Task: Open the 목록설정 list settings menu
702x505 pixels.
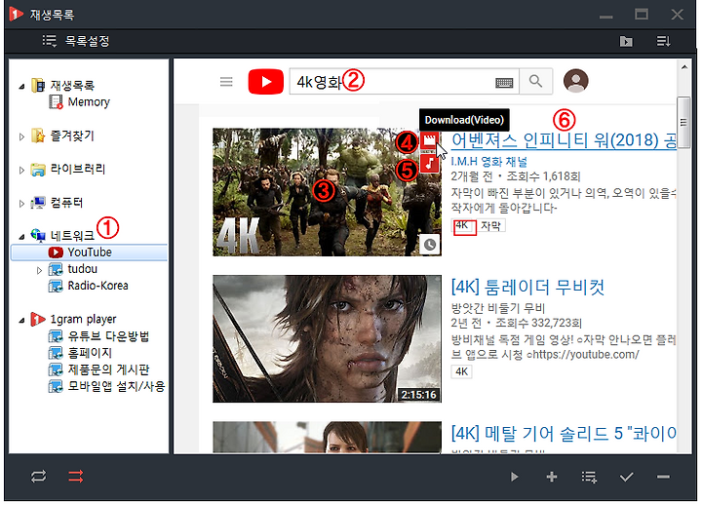Action: [x=76, y=41]
